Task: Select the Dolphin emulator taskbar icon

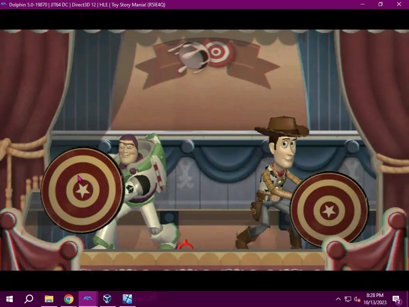Action: tap(88, 299)
